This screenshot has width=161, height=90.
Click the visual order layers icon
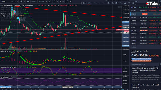pos(117,3)
